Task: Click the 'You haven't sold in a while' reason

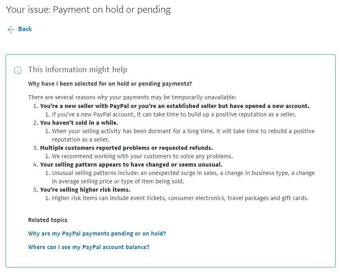Action: tap(79, 123)
